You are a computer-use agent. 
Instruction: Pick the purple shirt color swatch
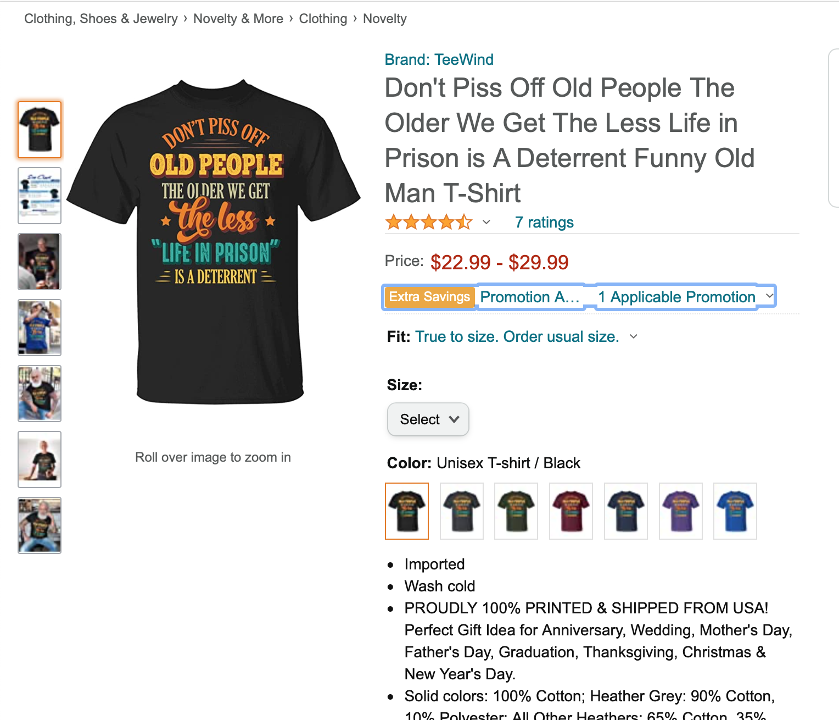(680, 511)
